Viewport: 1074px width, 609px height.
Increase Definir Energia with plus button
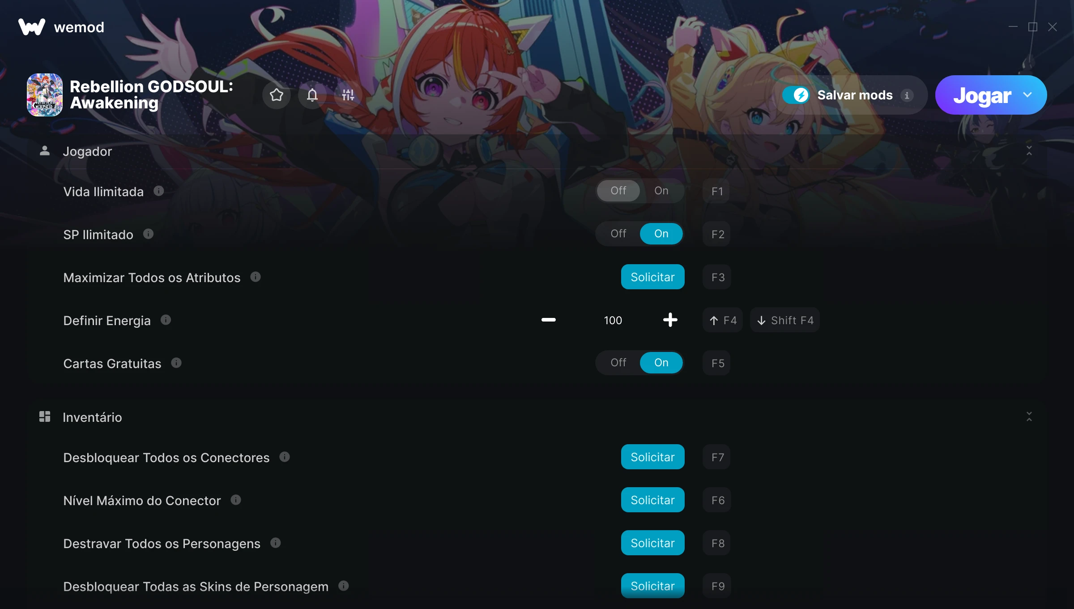(670, 320)
